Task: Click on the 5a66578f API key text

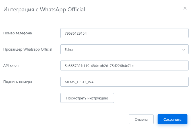Action: [x=99, y=66]
